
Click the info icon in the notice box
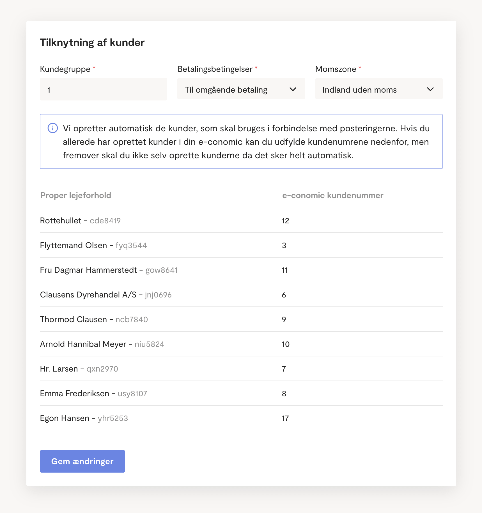(x=53, y=128)
